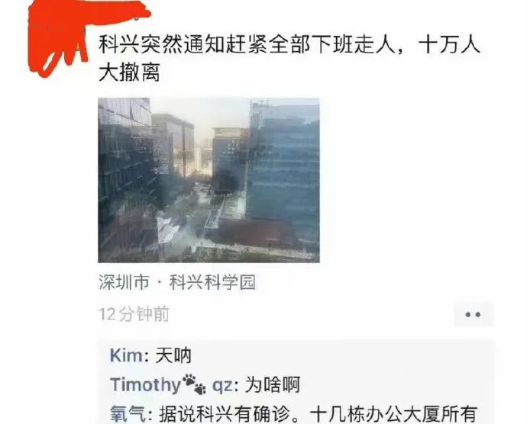Tap the phrase 十万人 in the post
527x424 pixels.
(449, 45)
